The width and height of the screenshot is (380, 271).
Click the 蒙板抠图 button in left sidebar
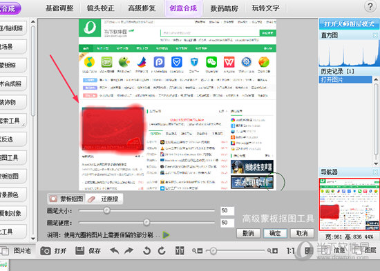pos(12,176)
